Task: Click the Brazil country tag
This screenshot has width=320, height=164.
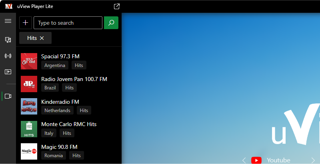Action: pos(50,88)
